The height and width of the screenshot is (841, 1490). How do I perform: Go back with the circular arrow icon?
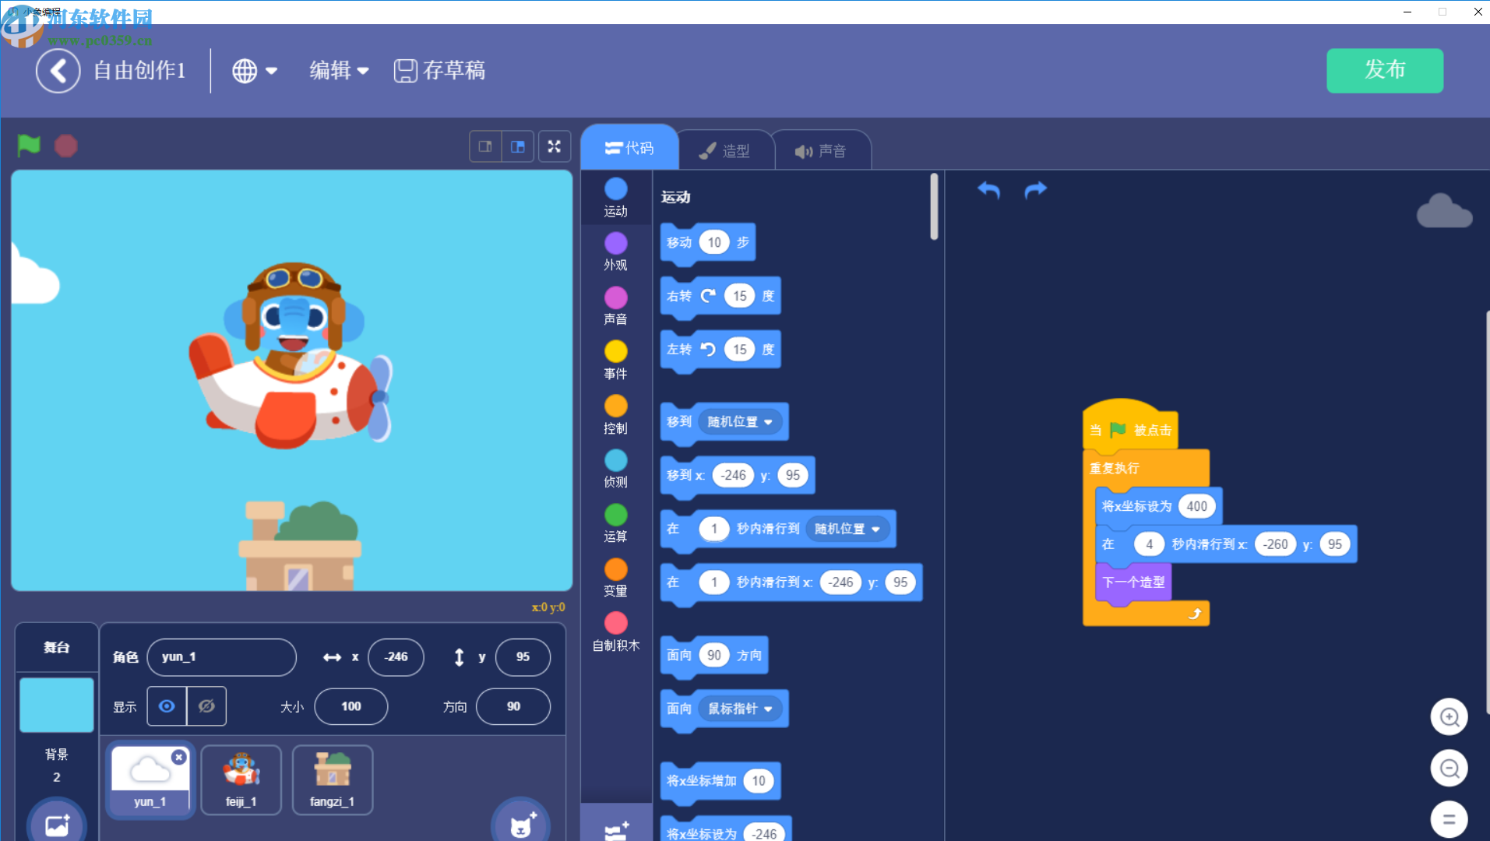58,71
